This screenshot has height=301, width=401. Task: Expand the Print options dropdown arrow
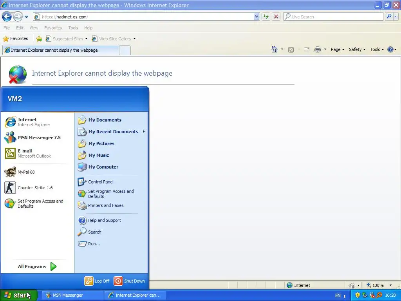coord(325,49)
